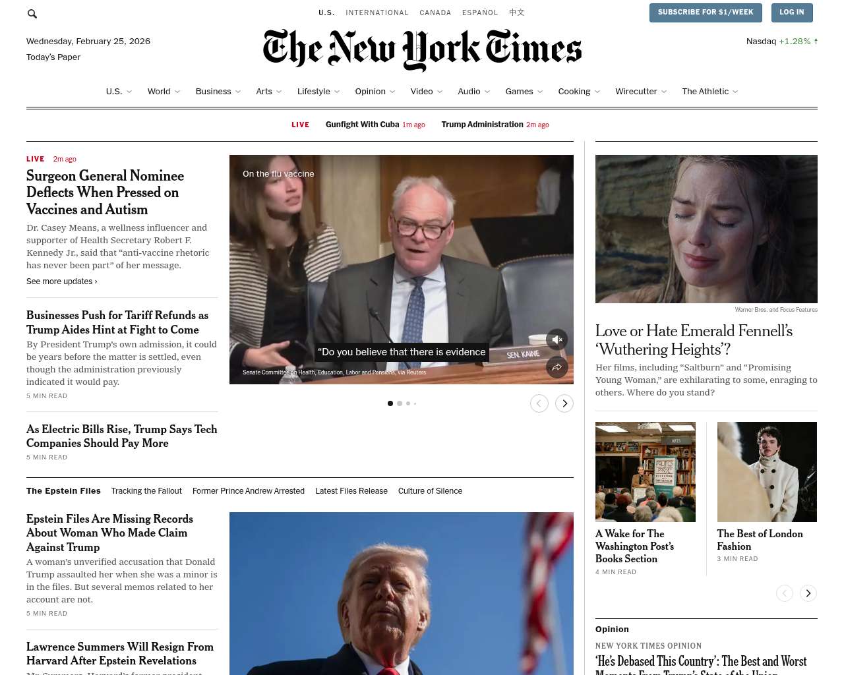
Task: Go to next slide in video carousel
Action: (x=564, y=403)
